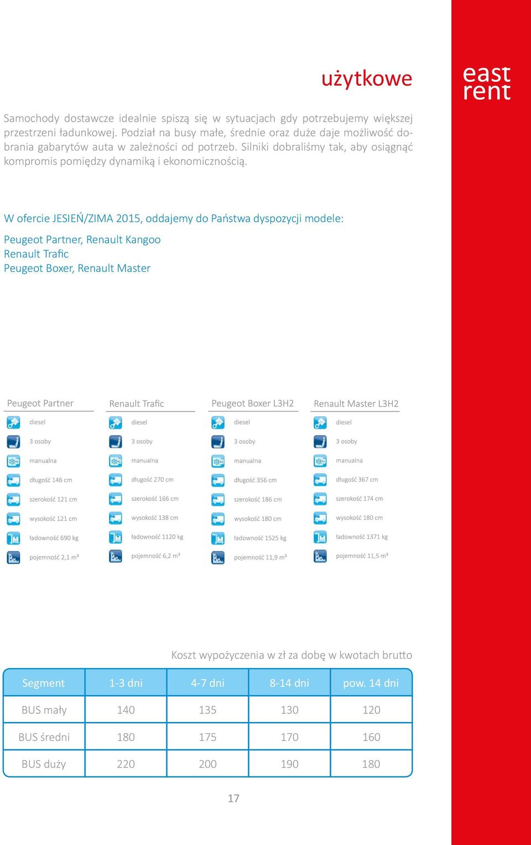The image size is (531, 845).
Task: Click price 175 in BUS średni row
Action: (x=208, y=737)
